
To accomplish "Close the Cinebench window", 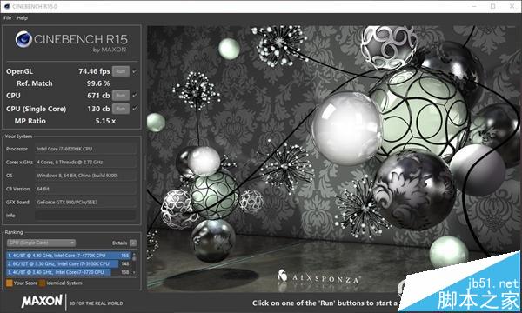I will coord(512,6).
